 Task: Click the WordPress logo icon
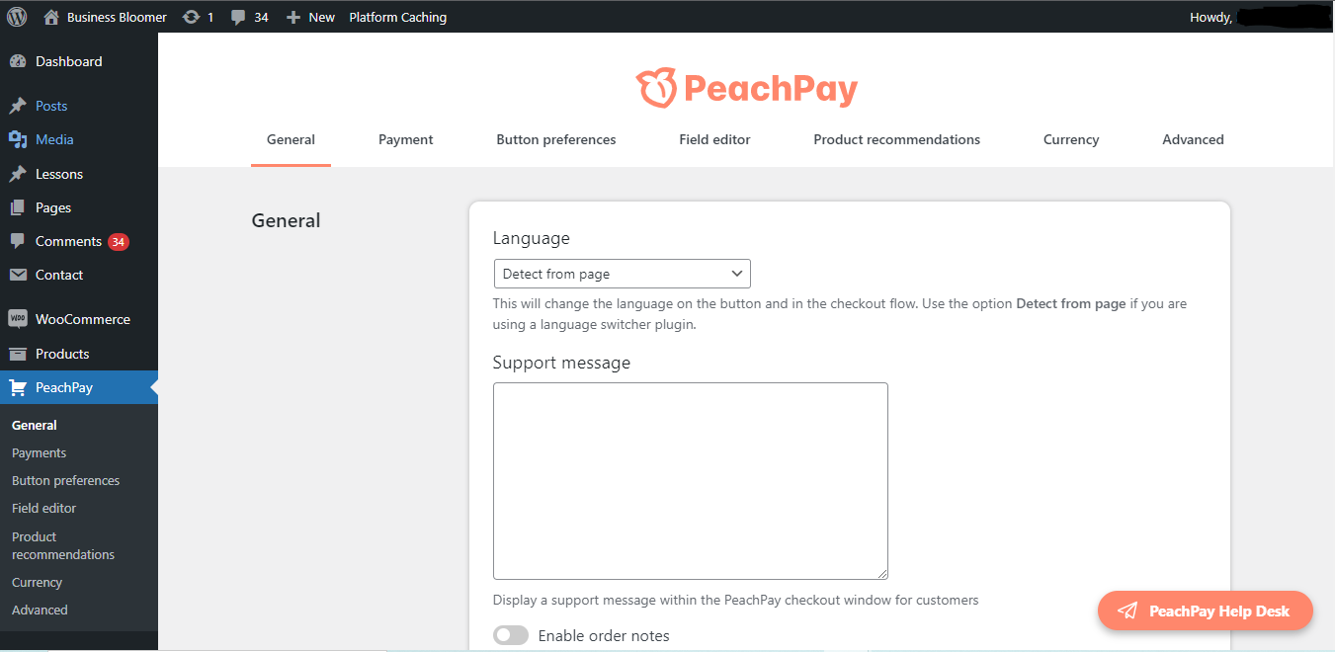[x=17, y=17]
